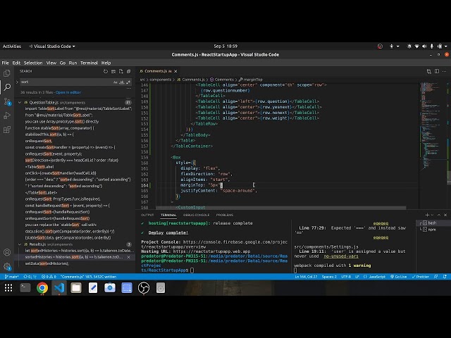This screenshot has height=338, width=451.
Task: Toggle Use Regular Expression in search
Action: tap(128, 82)
